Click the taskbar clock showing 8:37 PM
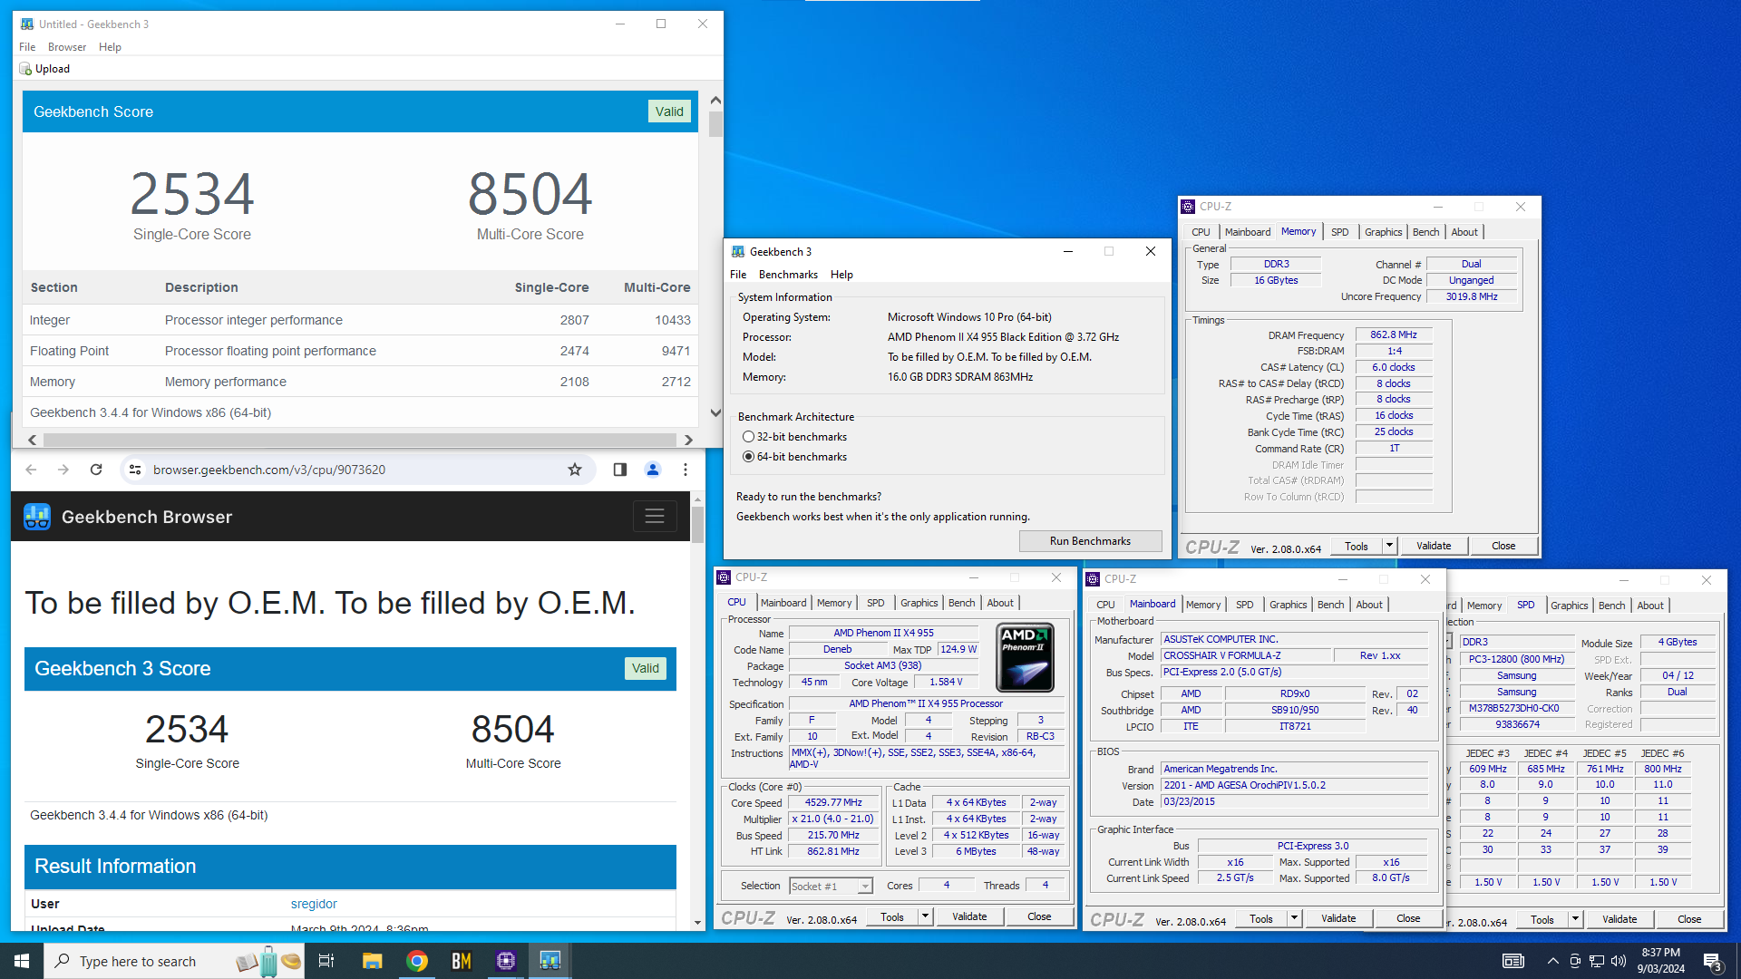 (x=1660, y=961)
